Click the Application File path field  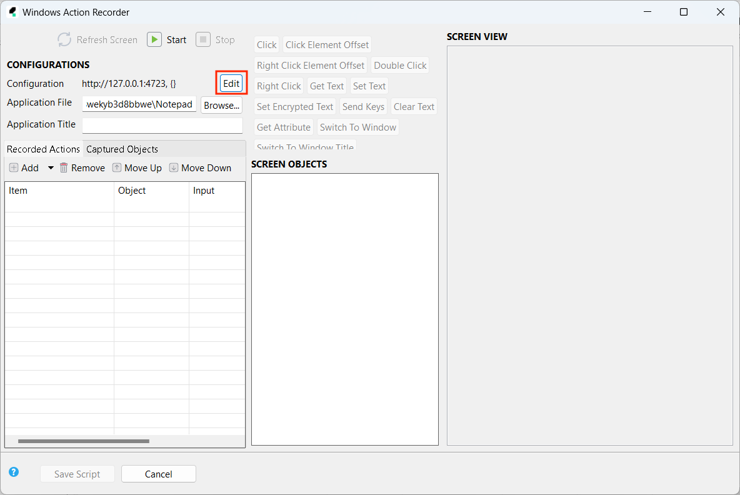(x=139, y=104)
